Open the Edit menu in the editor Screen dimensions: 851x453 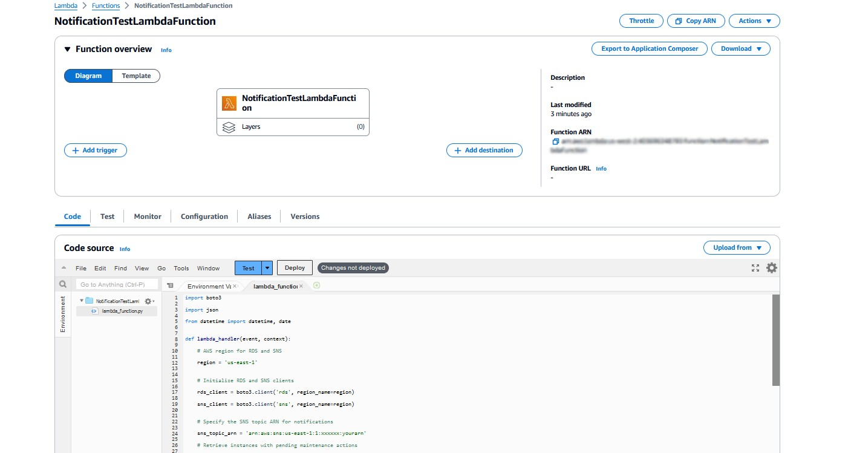coord(100,268)
